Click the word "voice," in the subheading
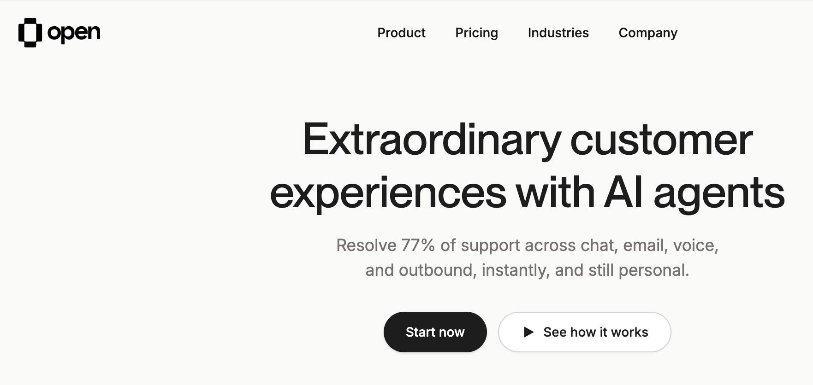This screenshot has width=813, height=385. coord(695,245)
